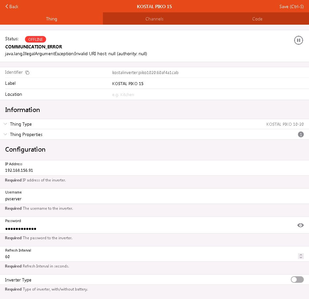Image resolution: width=309 pixels, height=299 pixels.
Task: Click the KOSTAL PIKO 15 page title
Action: point(154,6)
